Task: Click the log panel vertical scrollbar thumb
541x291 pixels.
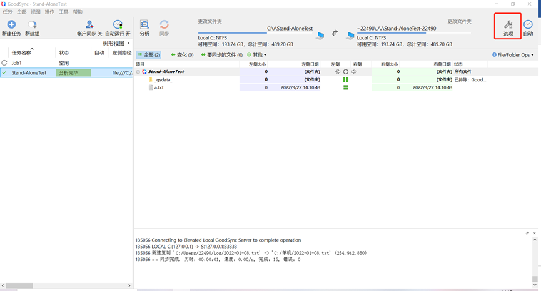Action: (x=535, y=279)
